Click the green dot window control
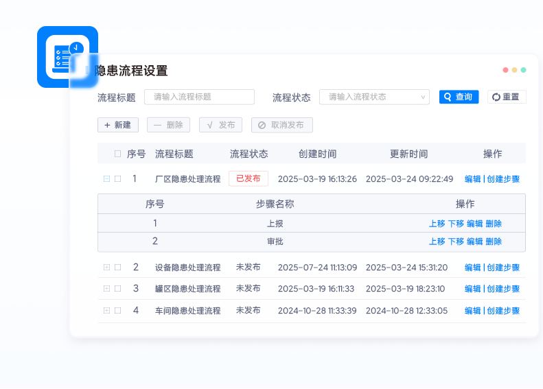 point(523,70)
